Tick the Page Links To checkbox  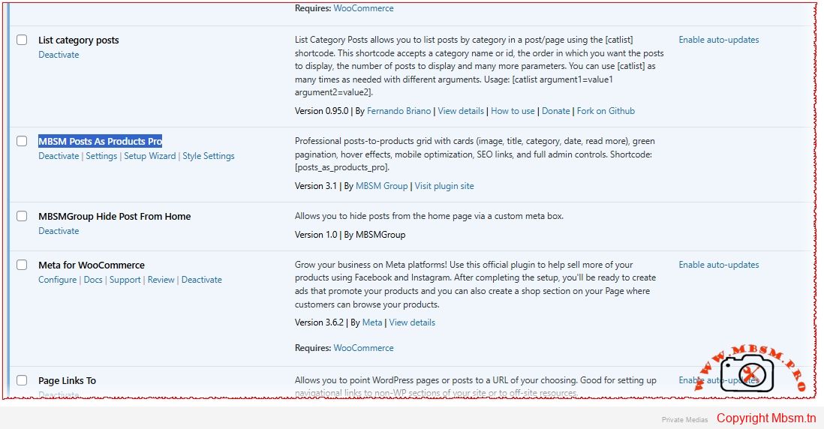[22, 380]
